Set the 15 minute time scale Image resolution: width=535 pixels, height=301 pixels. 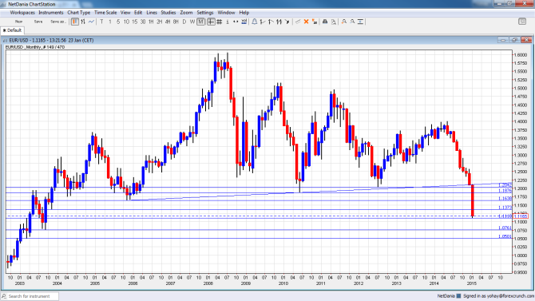click(x=134, y=22)
